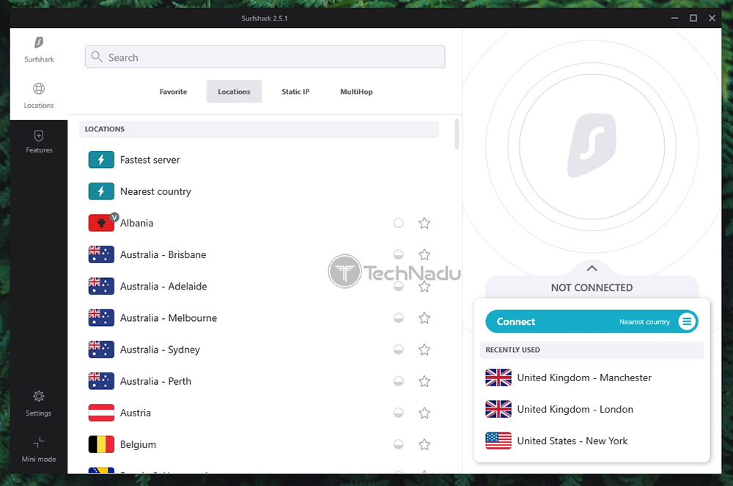733x486 pixels.
Task: Click the Search input field
Action: point(265,57)
